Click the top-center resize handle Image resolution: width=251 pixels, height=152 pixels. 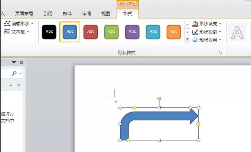click(x=159, y=108)
